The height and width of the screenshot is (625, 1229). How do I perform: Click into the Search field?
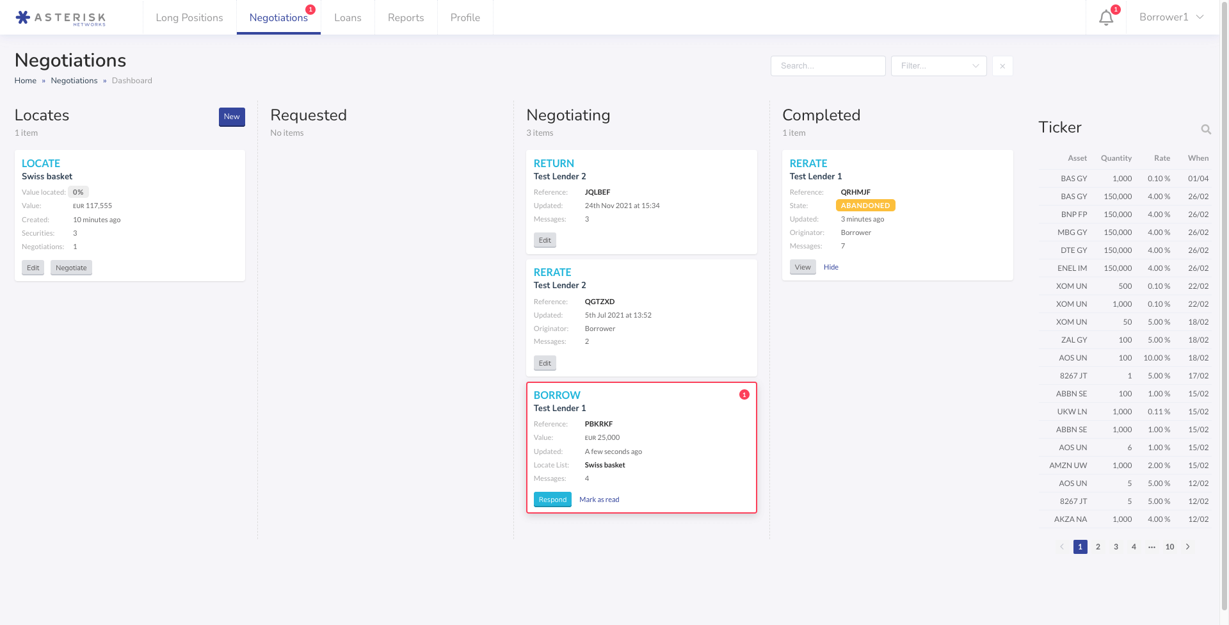(828, 66)
